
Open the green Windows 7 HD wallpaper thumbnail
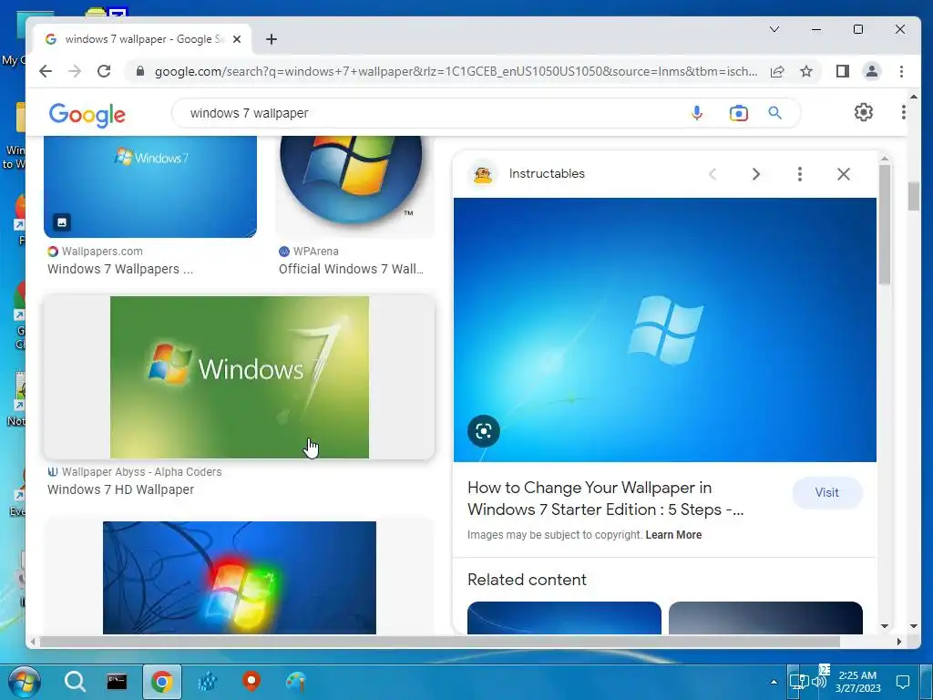(240, 377)
